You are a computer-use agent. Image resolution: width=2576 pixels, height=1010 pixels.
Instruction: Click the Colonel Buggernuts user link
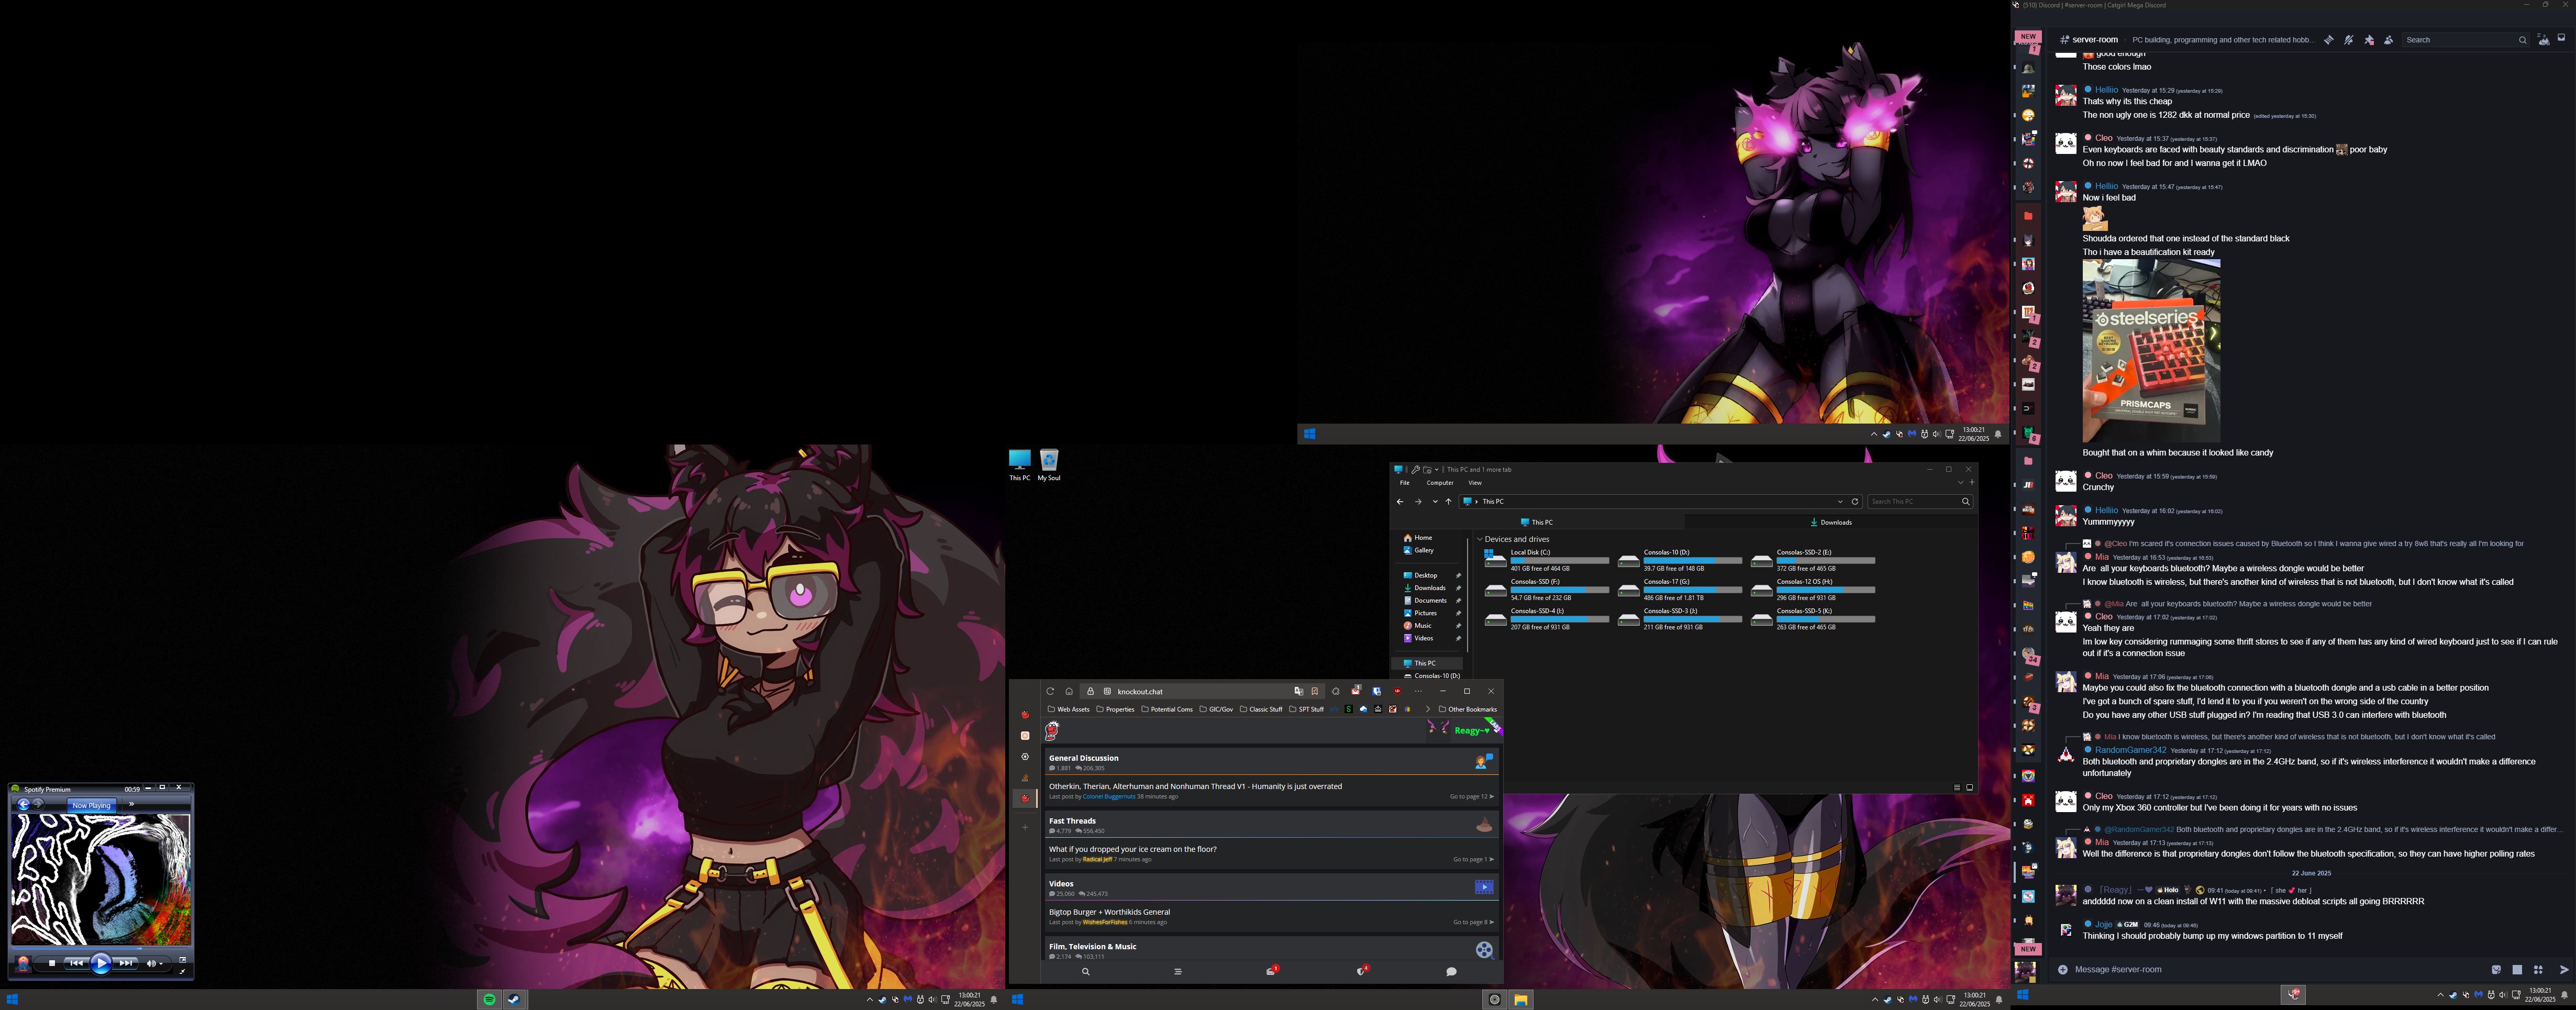point(1108,797)
